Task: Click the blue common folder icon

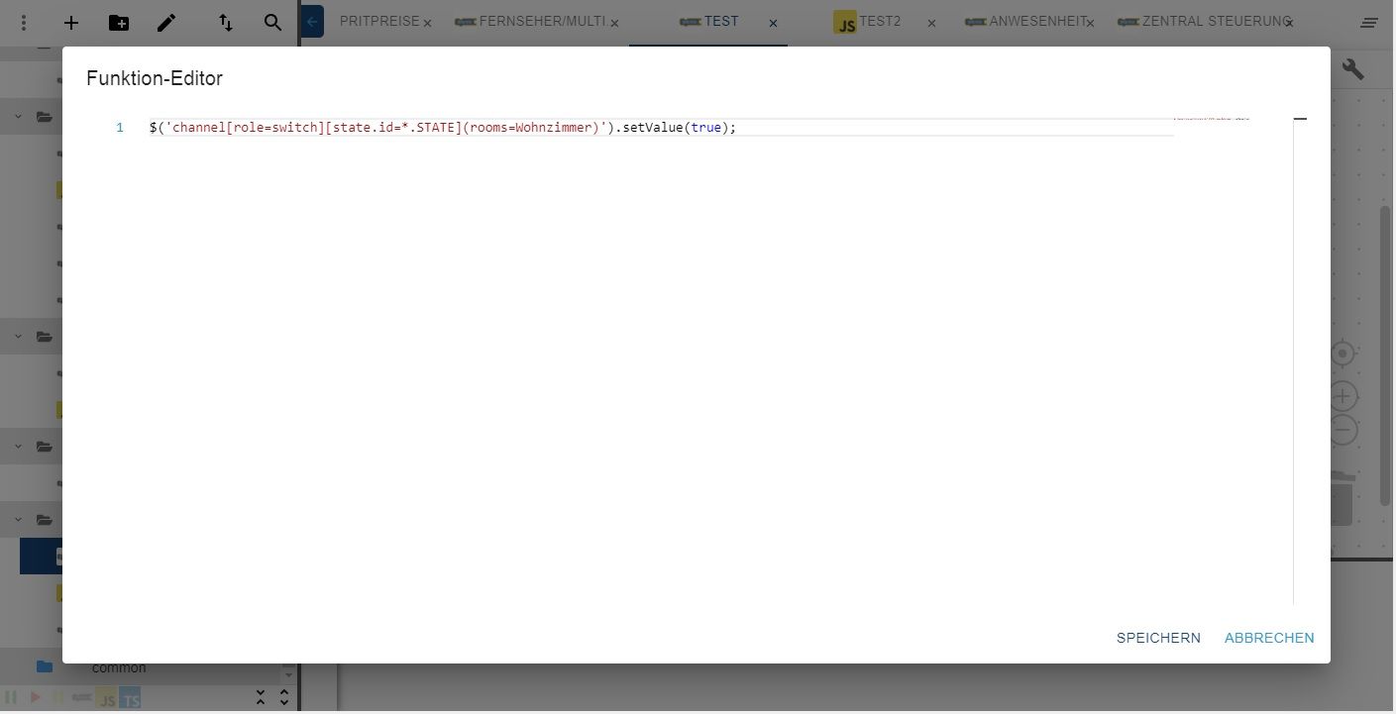Action: pos(45,666)
